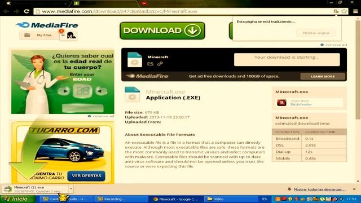Open the translate icon in the address bar
Image resolution: width=361 pixels, height=203 pixels.
pos(336,11)
